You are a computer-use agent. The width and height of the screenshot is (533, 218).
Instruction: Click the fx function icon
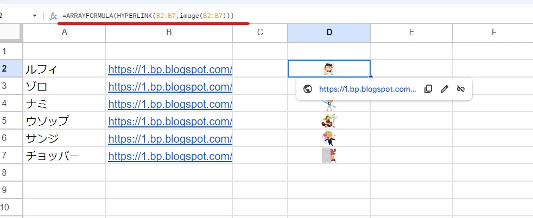click(x=53, y=16)
